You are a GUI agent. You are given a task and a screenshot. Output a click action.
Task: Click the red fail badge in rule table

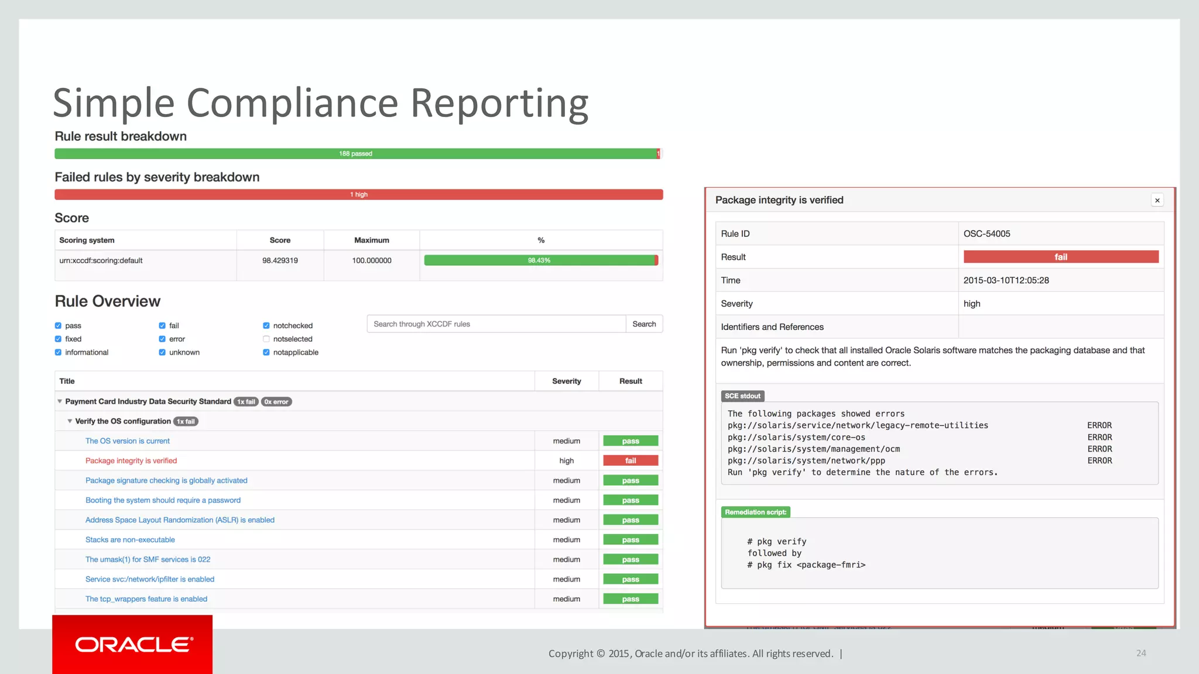(631, 461)
